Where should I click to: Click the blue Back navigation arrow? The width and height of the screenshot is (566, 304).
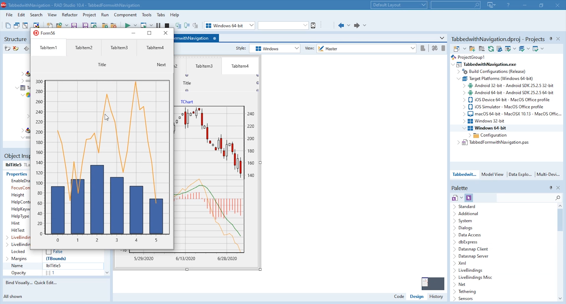click(x=341, y=25)
